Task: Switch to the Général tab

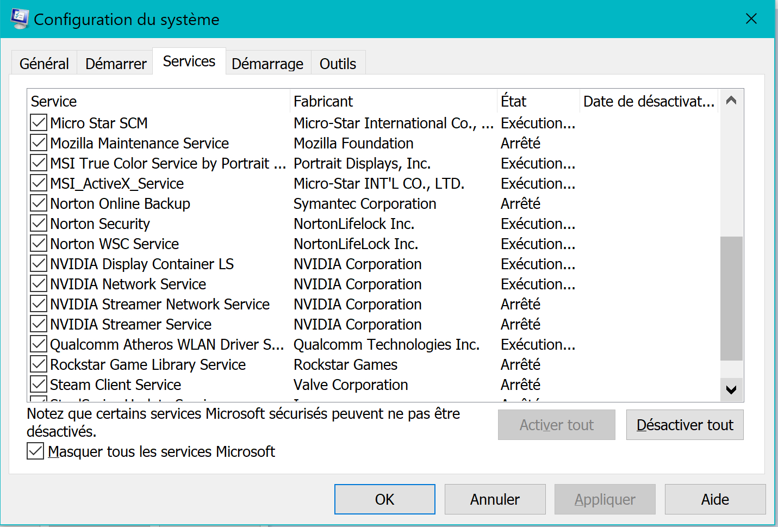Action: (44, 64)
